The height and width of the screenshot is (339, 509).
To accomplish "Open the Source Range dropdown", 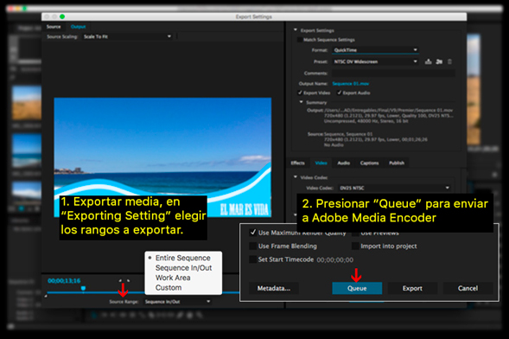I will pos(177,301).
